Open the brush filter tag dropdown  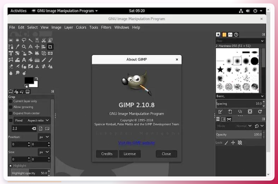(x=262, y=41)
